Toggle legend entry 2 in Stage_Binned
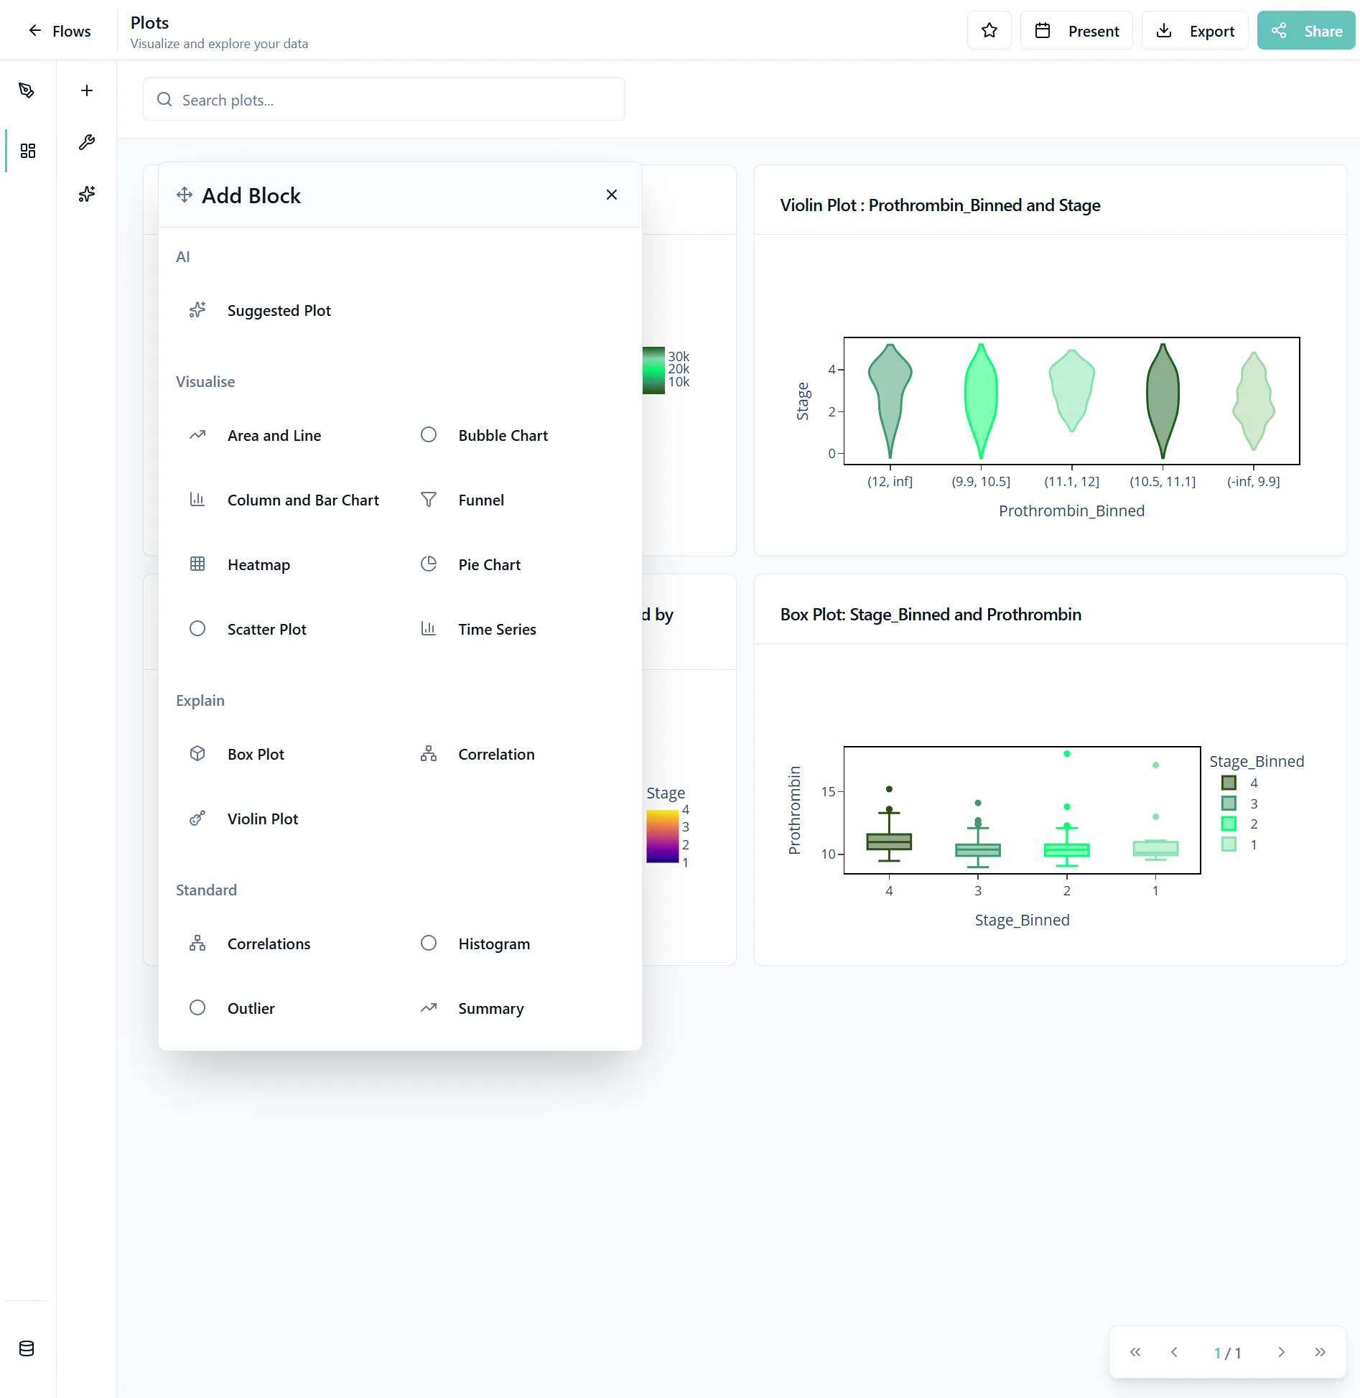The height and width of the screenshot is (1398, 1360). 1239,824
